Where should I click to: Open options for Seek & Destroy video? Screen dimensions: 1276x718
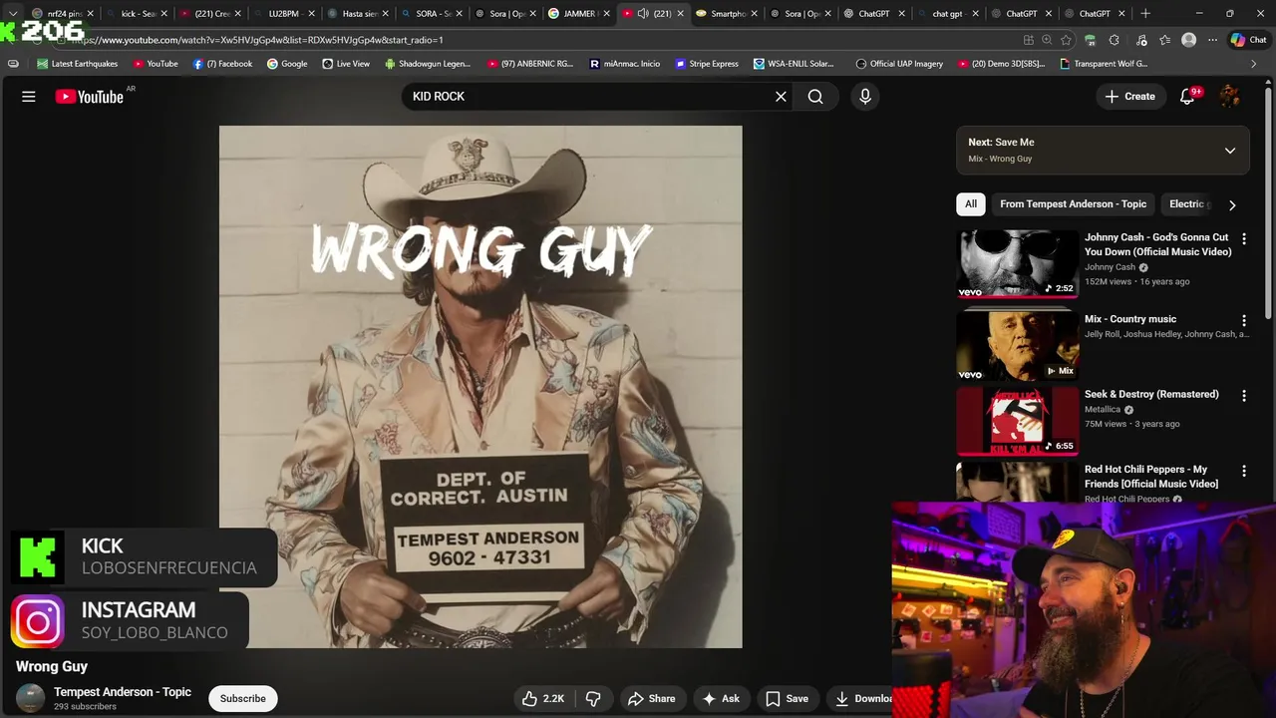[1244, 396]
